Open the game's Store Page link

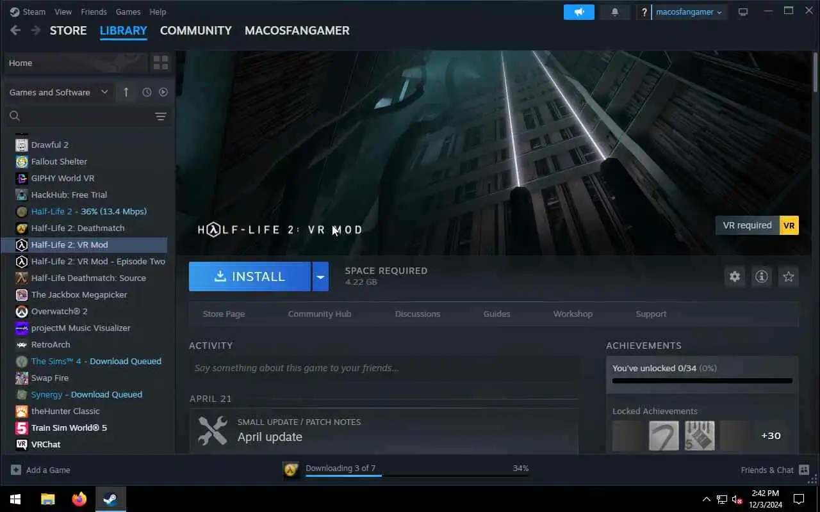(x=224, y=314)
